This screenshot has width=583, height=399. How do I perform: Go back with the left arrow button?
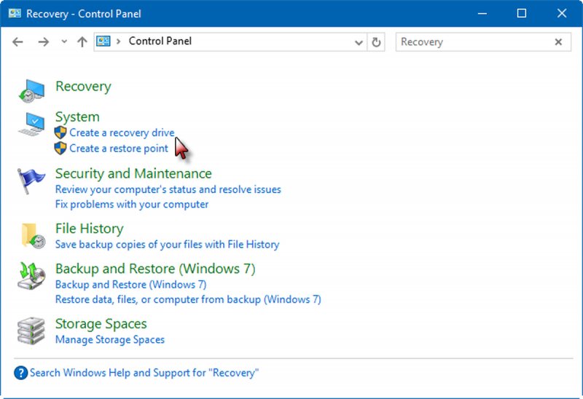[17, 42]
